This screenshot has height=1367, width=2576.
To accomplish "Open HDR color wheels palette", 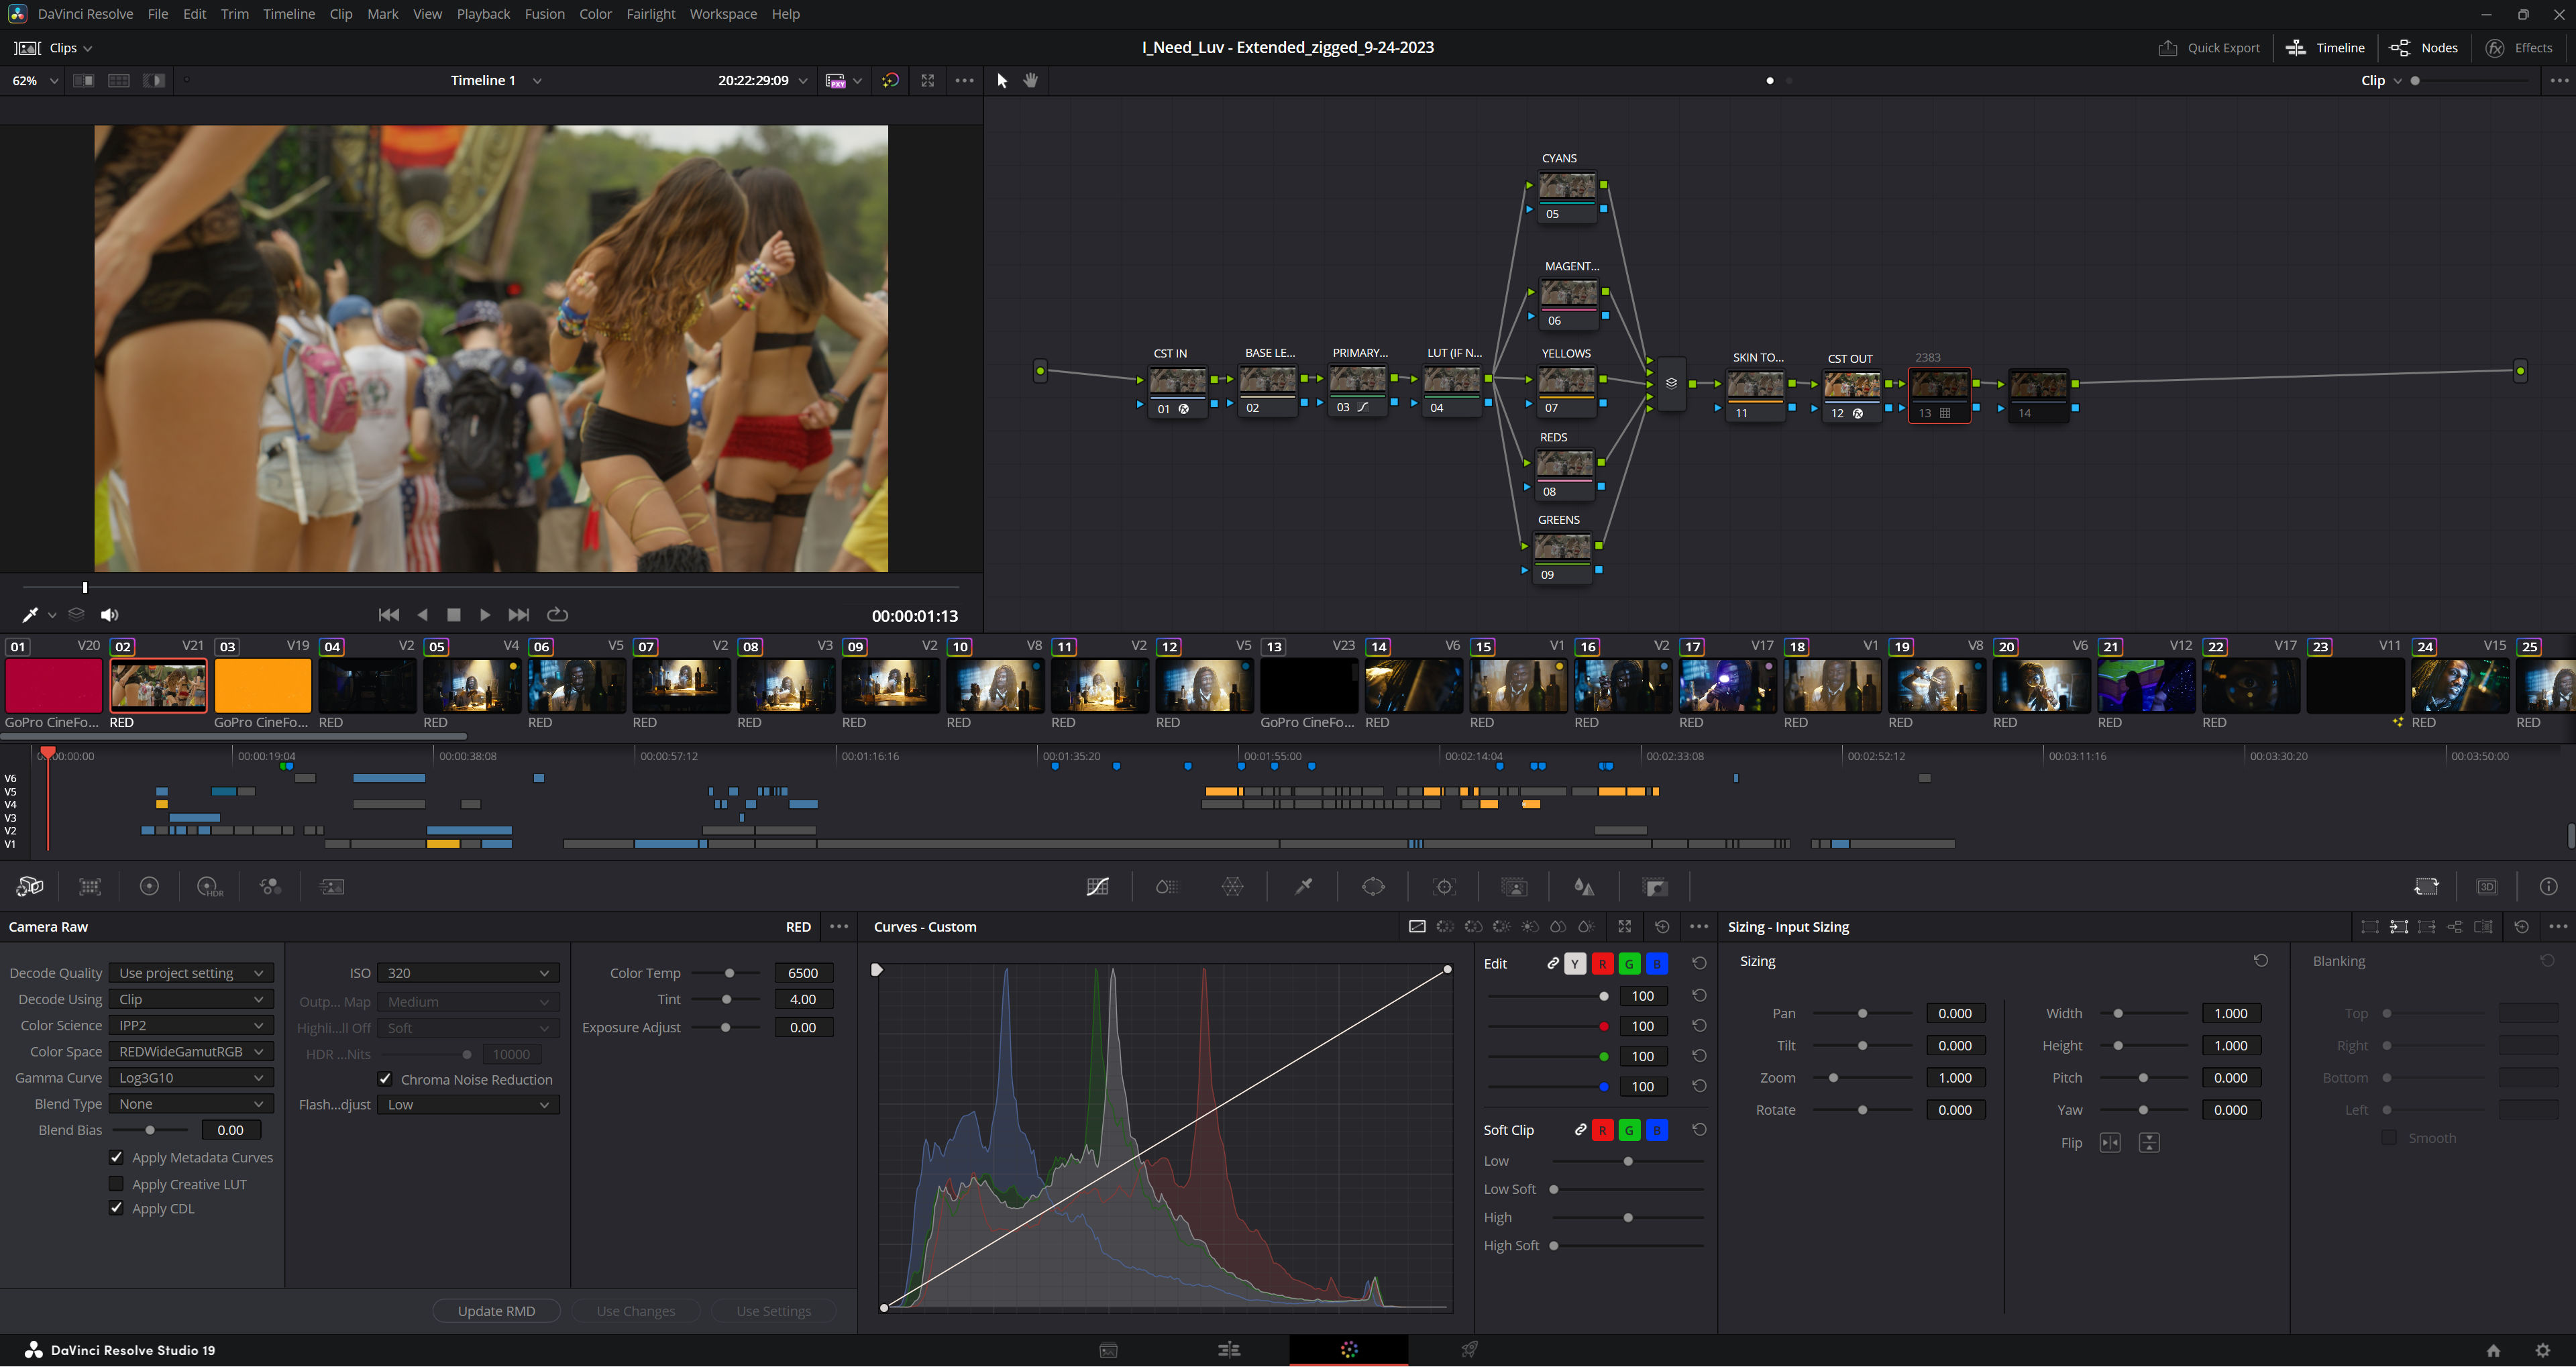I will (209, 887).
